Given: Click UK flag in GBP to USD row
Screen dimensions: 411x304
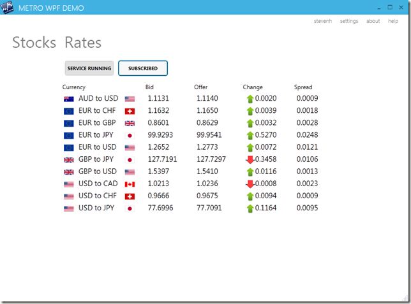Looking at the screenshot, I should (x=69, y=172).
